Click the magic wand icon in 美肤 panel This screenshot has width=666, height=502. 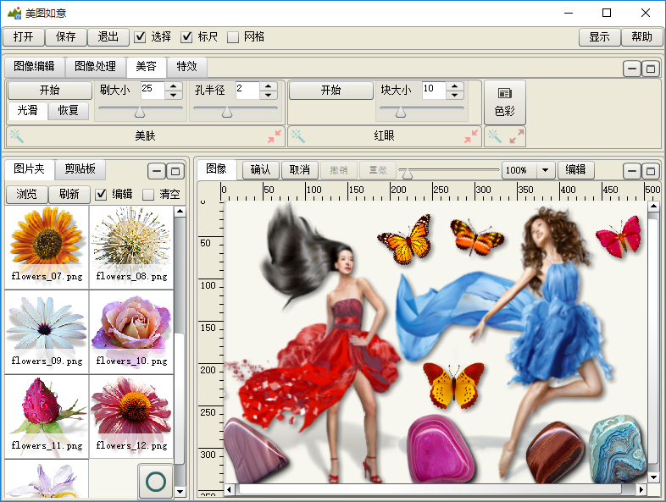(17, 136)
